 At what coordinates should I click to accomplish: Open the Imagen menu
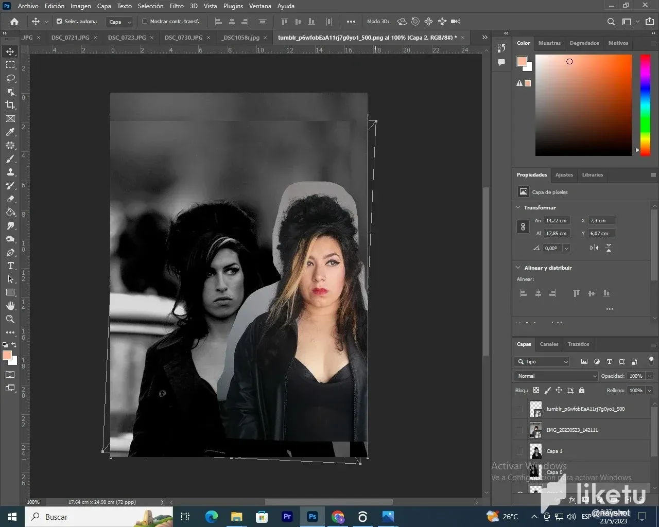point(80,6)
